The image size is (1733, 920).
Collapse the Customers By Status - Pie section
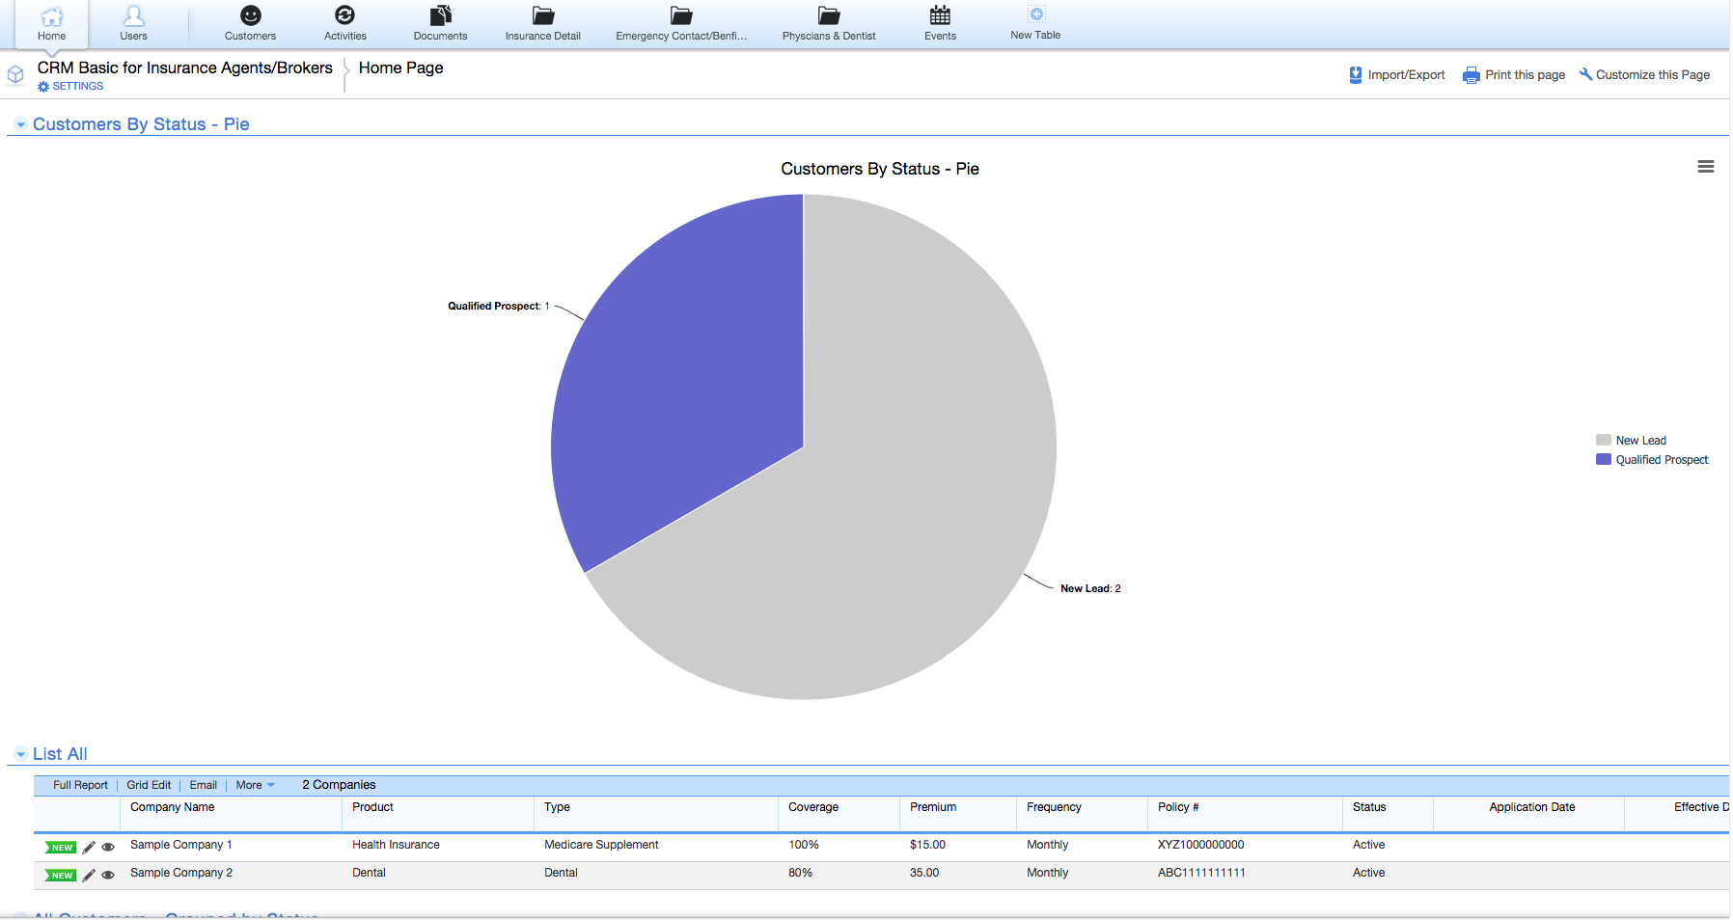coord(20,124)
